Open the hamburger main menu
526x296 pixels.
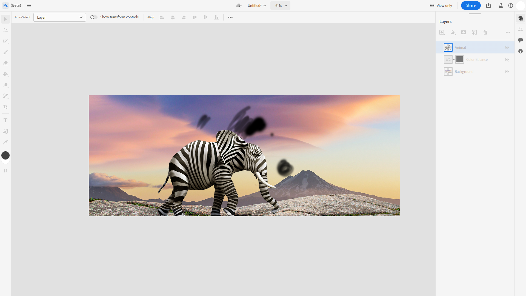click(x=29, y=5)
